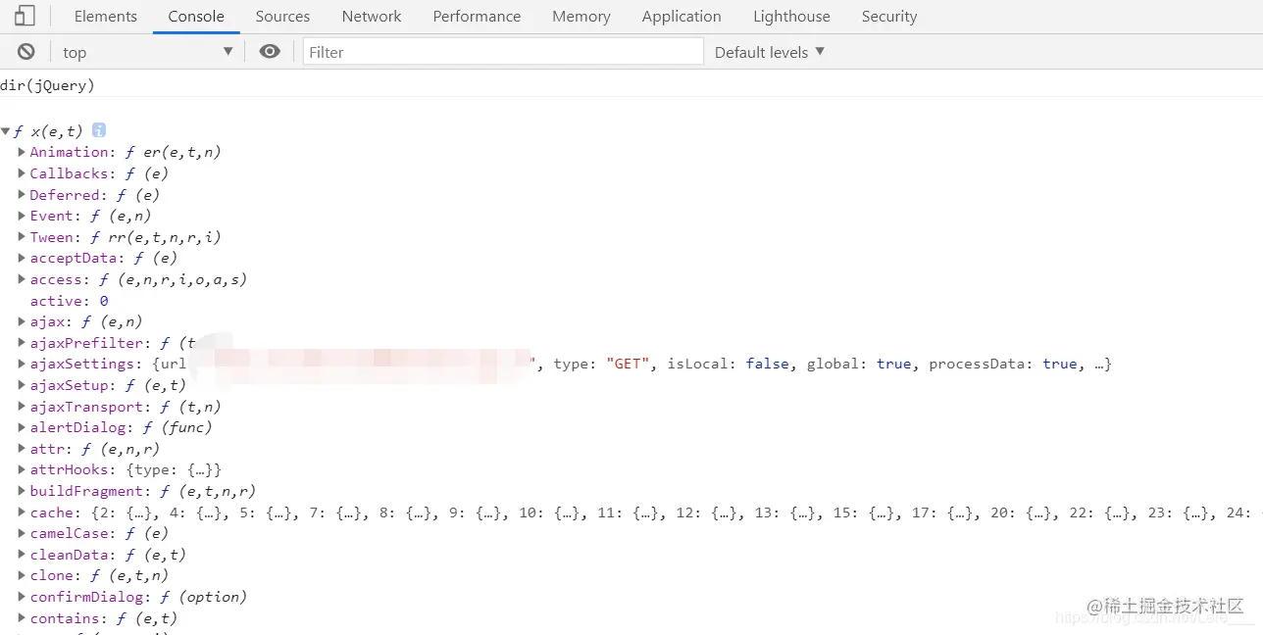Expand the acceptData property
The height and width of the screenshot is (635, 1263).
(x=22, y=258)
